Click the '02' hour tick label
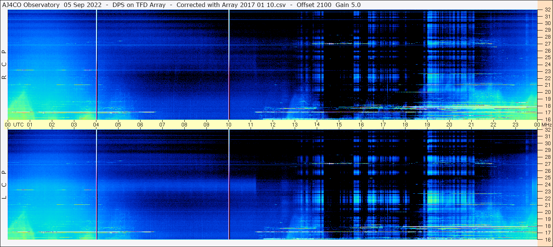 pos(52,125)
